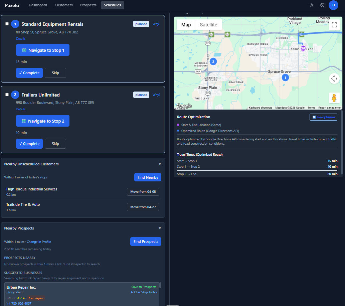Click Find Nearby to search customers
The image size is (345, 306).
[x=148, y=177]
